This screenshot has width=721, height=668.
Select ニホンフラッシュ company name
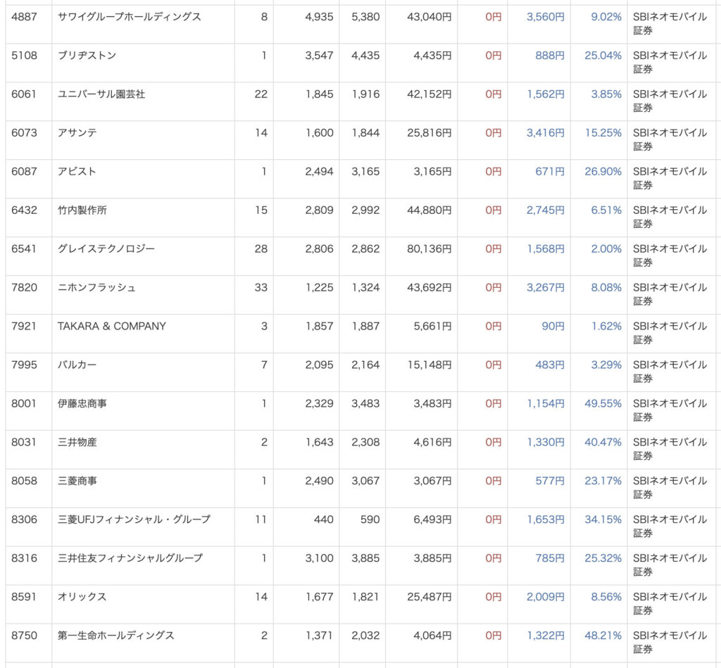[96, 287]
